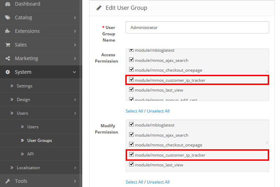
Task: Click Select All under Access Permission
Action: coord(134,111)
